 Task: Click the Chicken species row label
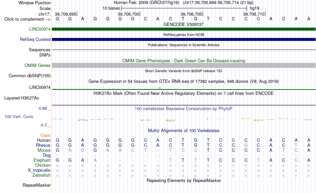tap(43, 165)
